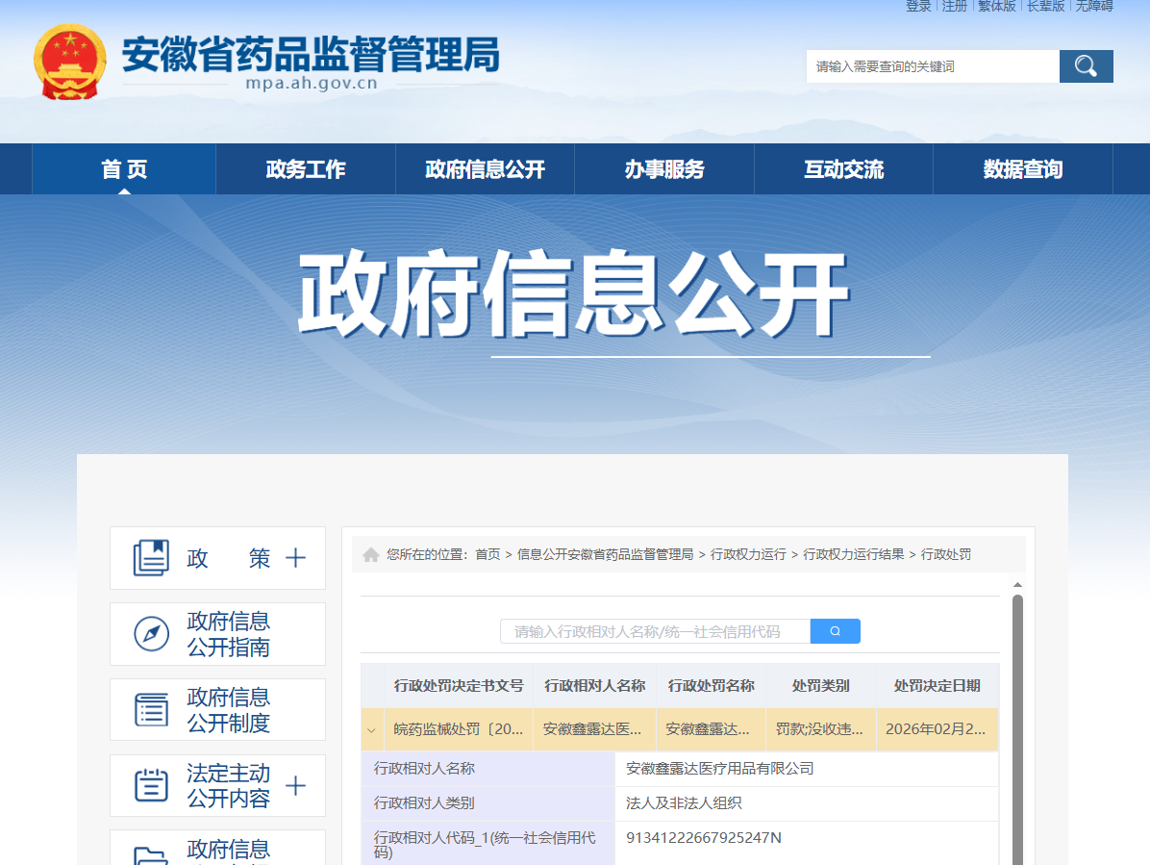The height and width of the screenshot is (865, 1150).
Task: Click the national emblem logo
Action: (x=70, y=62)
